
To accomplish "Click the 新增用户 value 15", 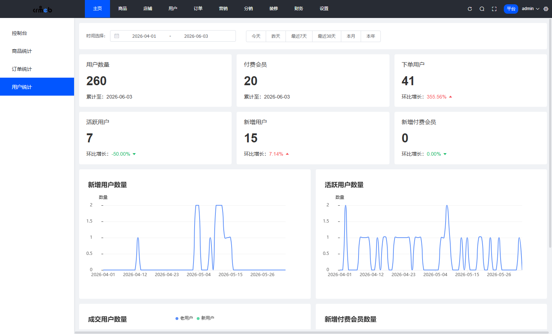I will click(251, 138).
